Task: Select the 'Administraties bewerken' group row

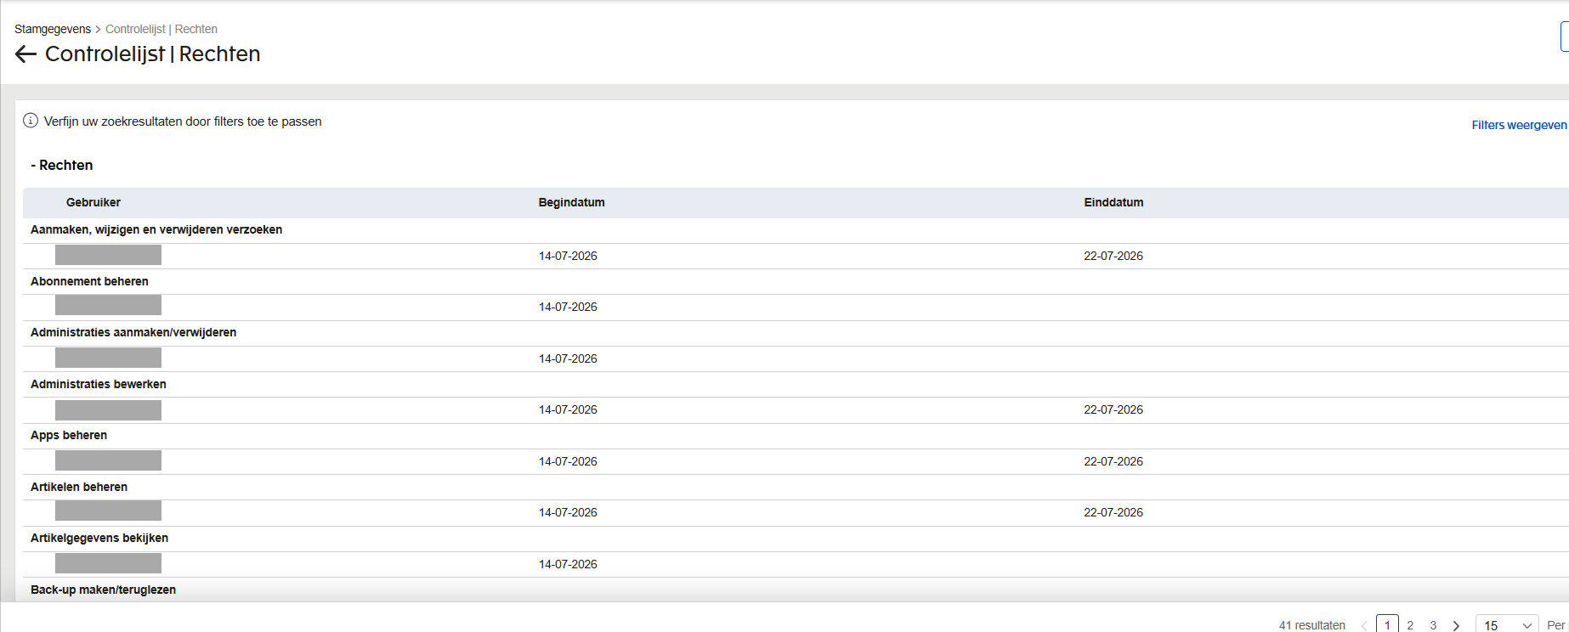Action: (796, 385)
